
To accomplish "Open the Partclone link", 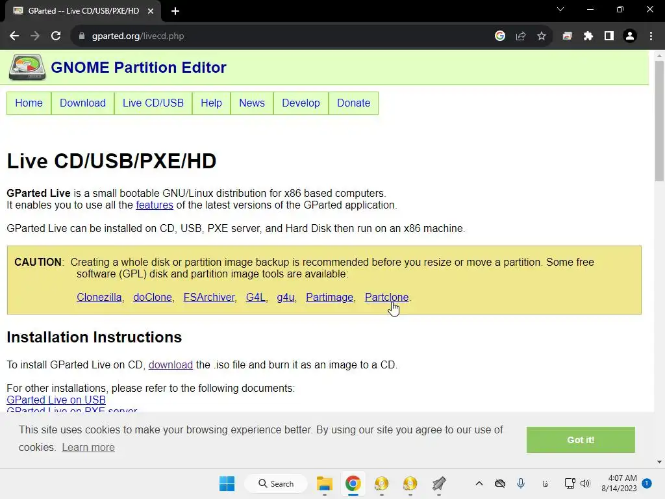I will click(387, 297).
